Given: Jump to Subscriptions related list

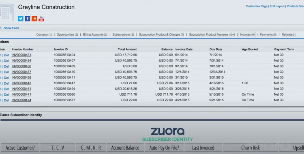Looking at the screenshot, I should (123, 34).
